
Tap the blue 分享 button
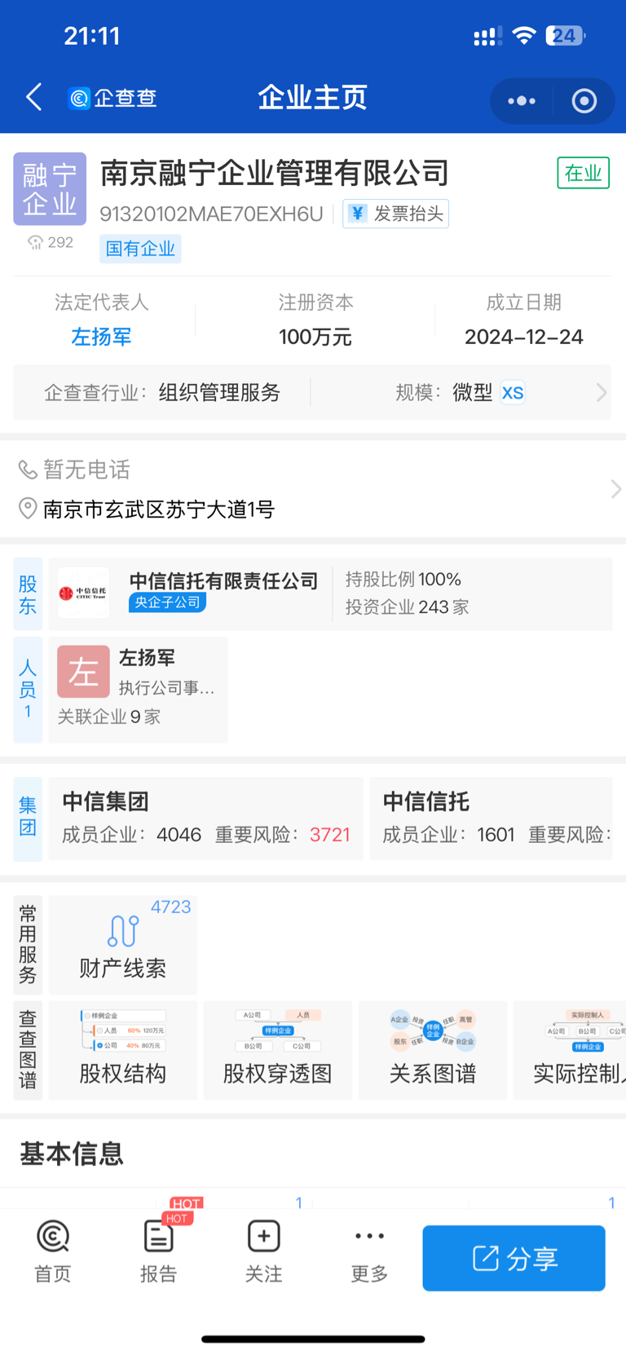pos(514,1258)
